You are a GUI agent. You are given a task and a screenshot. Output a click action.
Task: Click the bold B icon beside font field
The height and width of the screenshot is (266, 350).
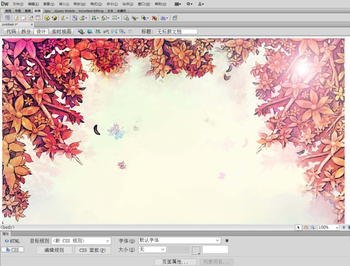pos(227,241)
